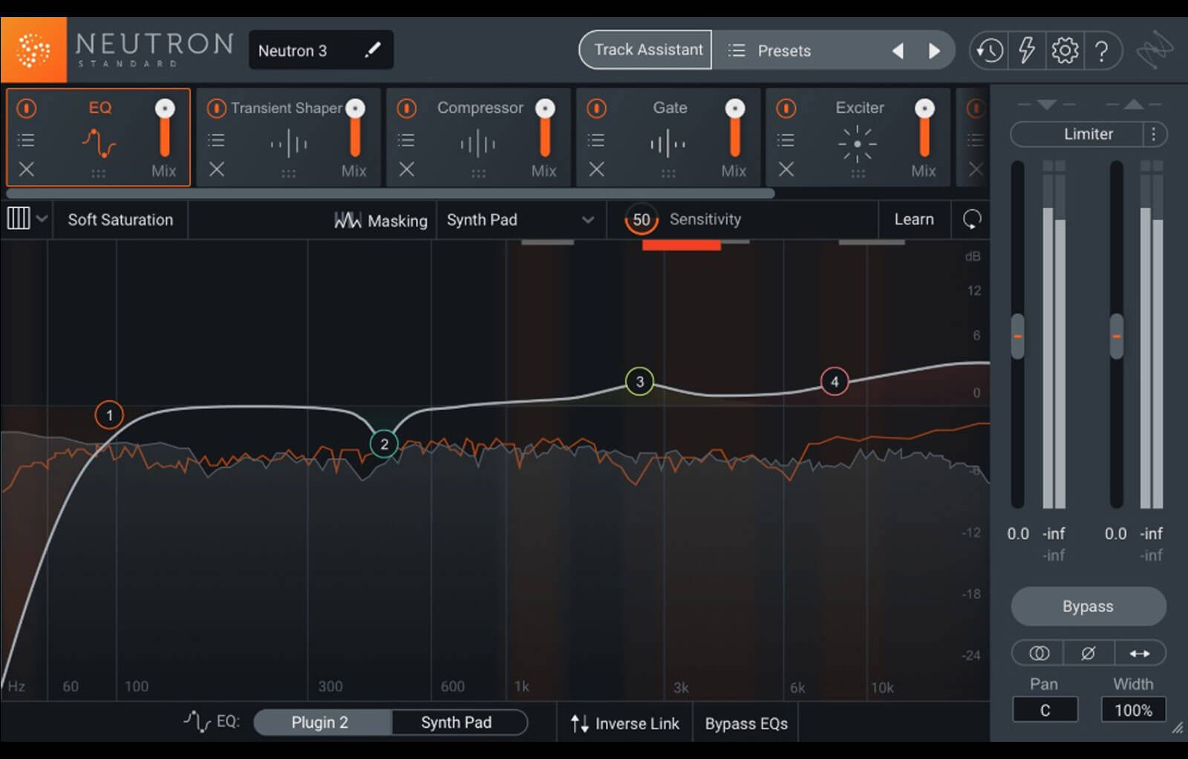Open the undo history clock icon

pos(989,51)
